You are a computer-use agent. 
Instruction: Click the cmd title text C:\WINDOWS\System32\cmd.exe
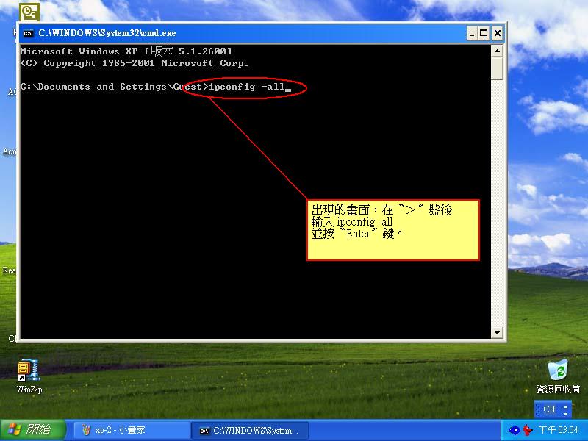click(x=107, y=33)
